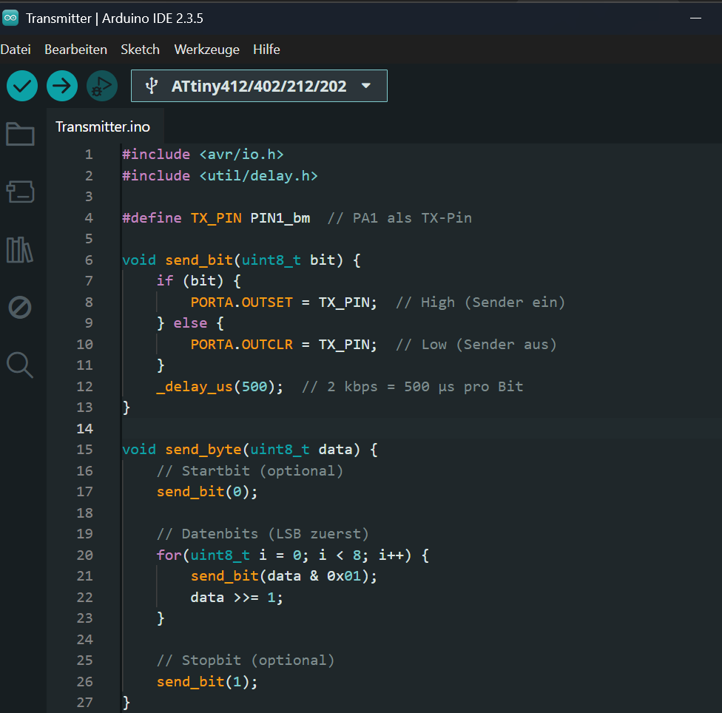Image resolution: width=722 pixels, height=713 pixels.
Task: Open the Werkzeuge menu
Action: point(206,50)
